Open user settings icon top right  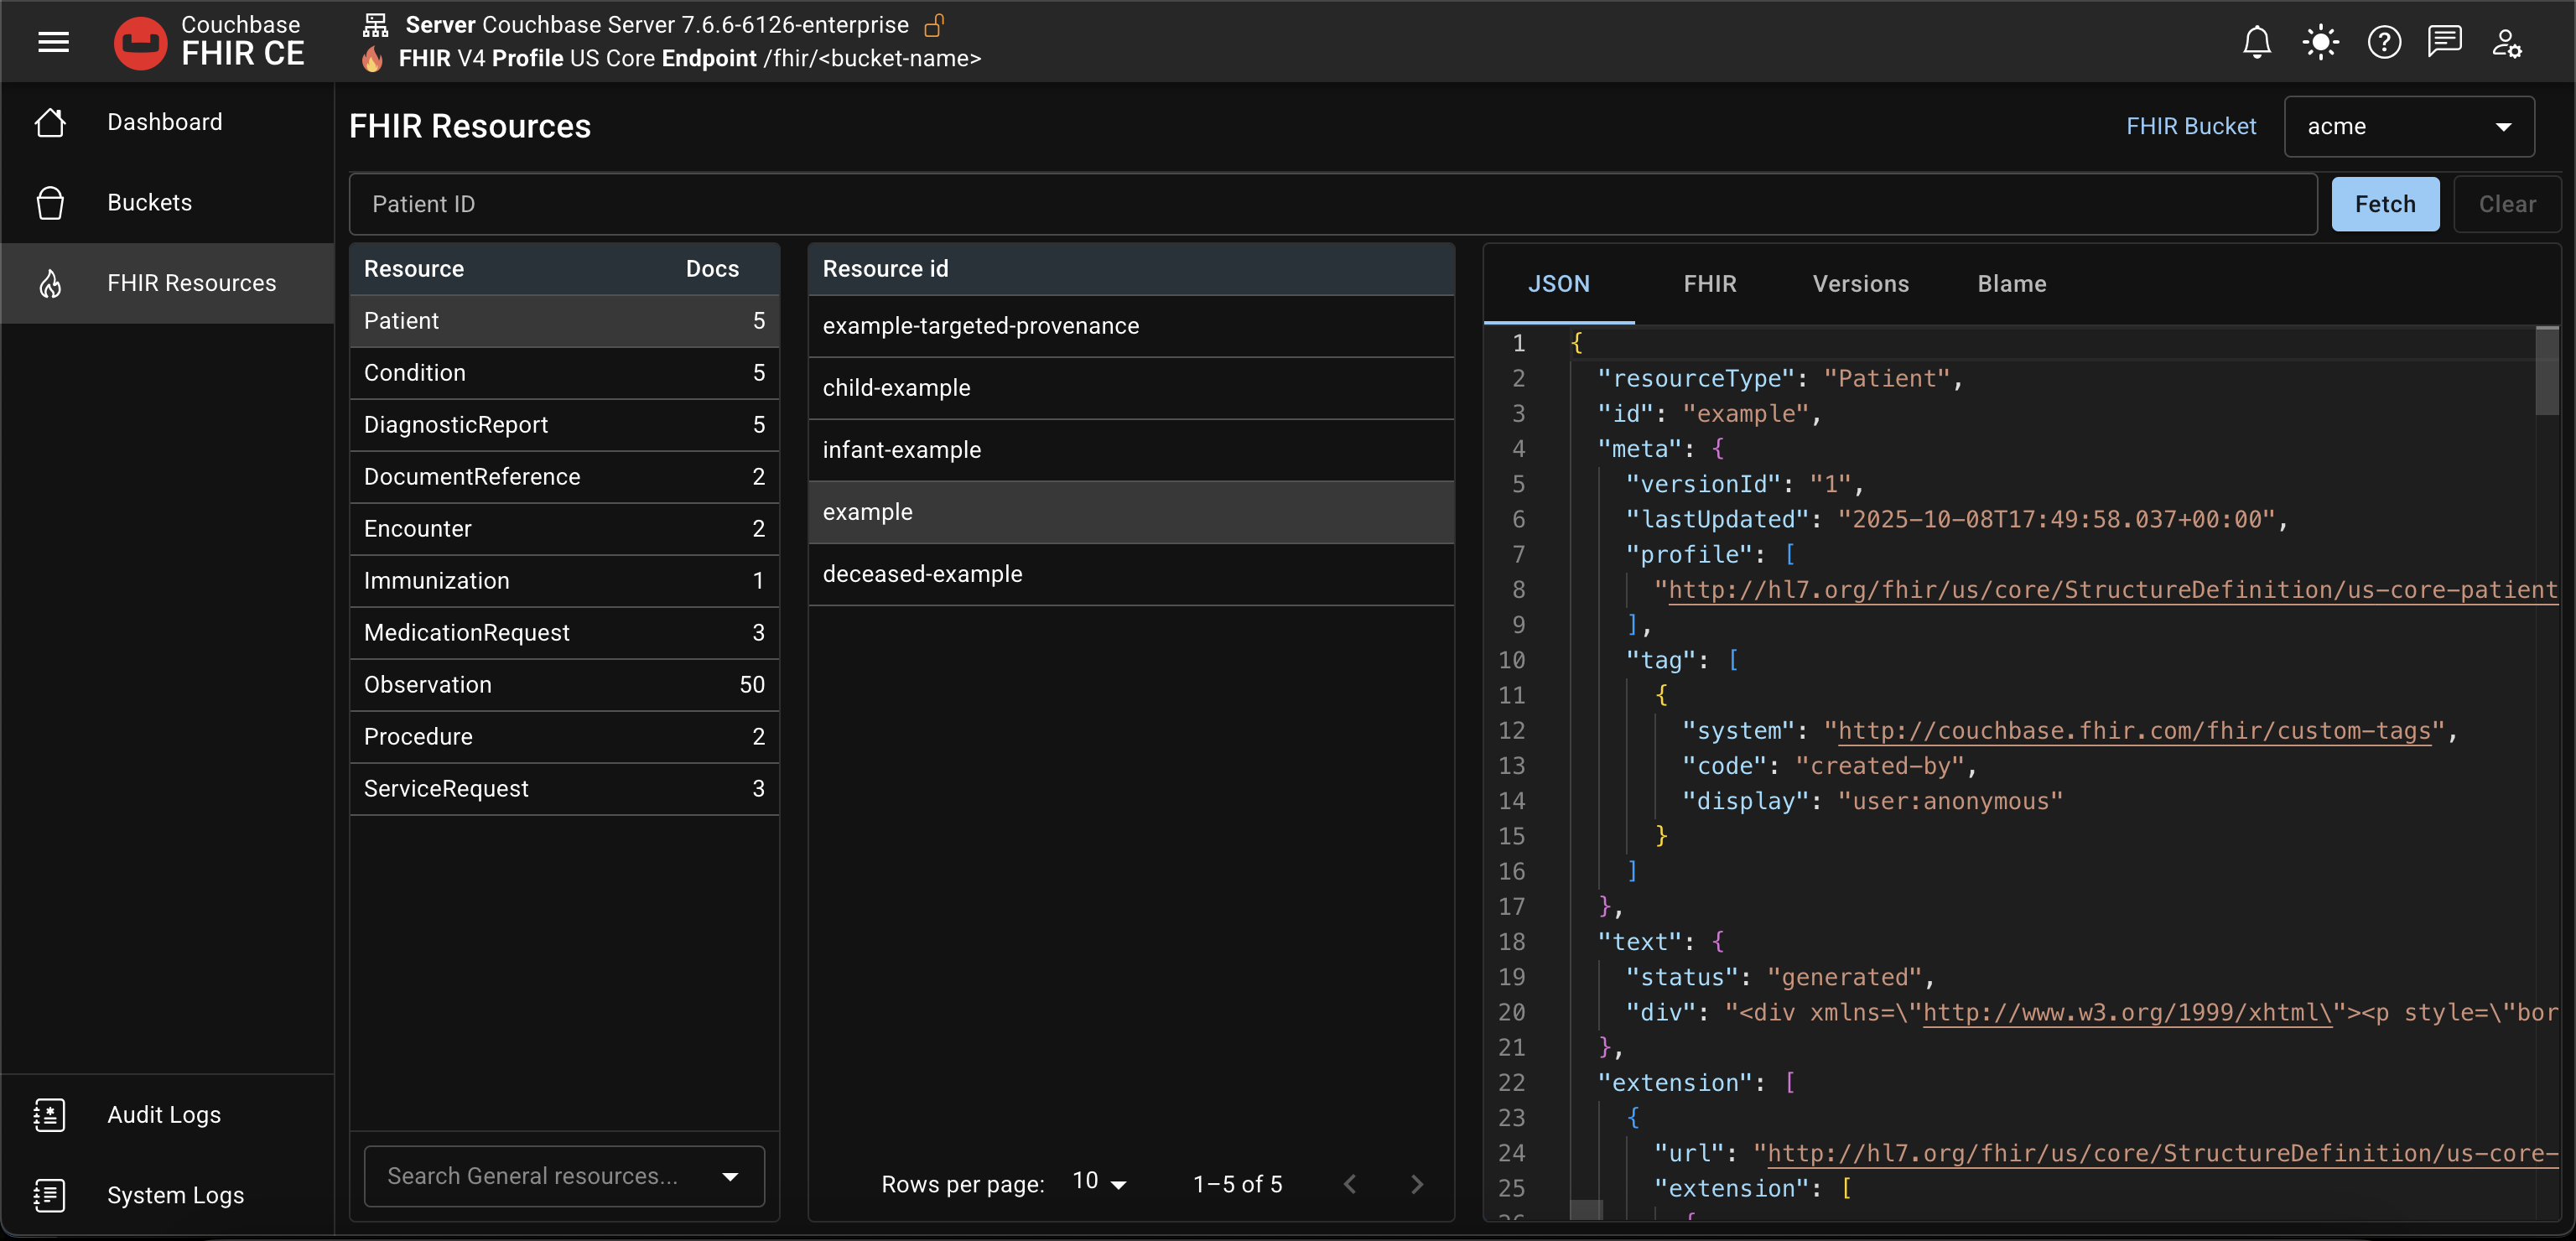coord(2507,42)
